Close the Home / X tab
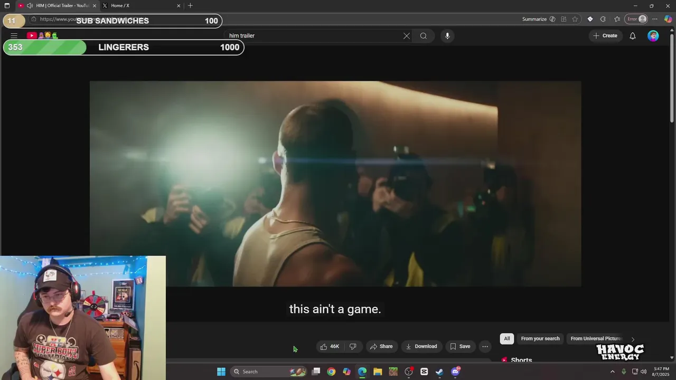Viewport: 676px width, 380px height. pos(179,6)
